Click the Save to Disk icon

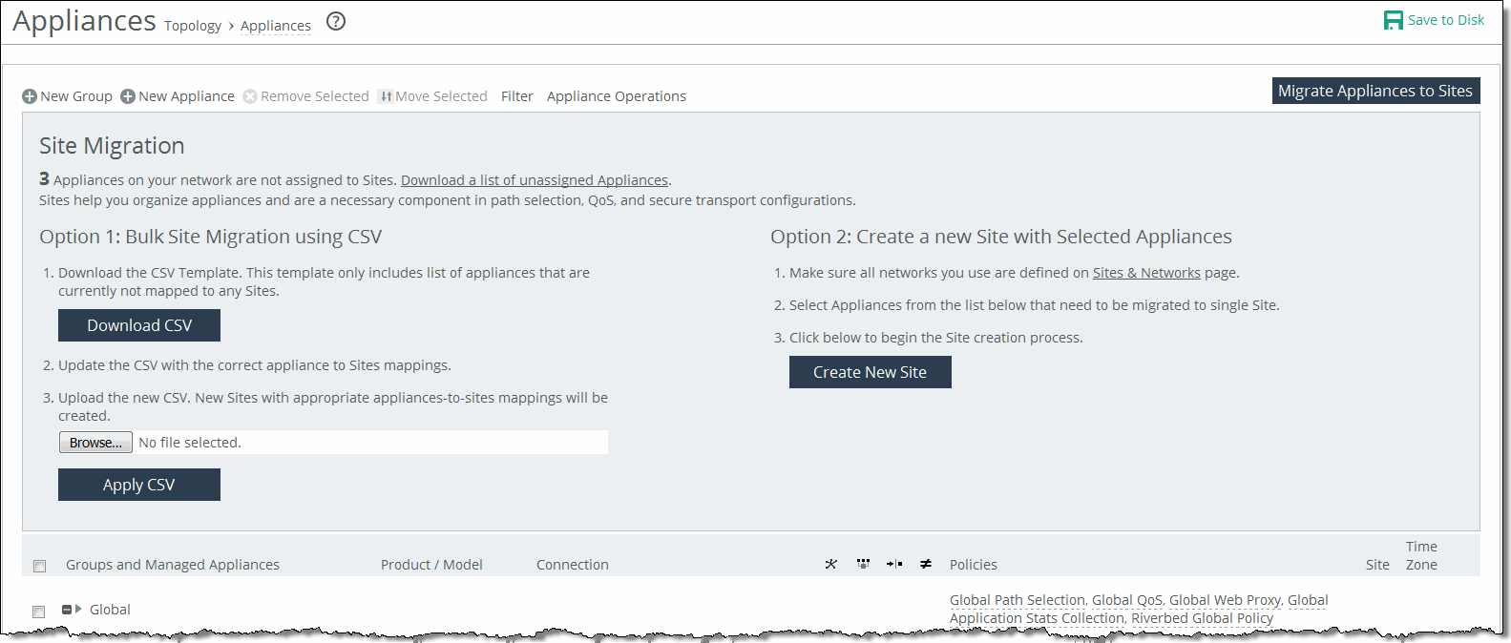point(1393,20)
